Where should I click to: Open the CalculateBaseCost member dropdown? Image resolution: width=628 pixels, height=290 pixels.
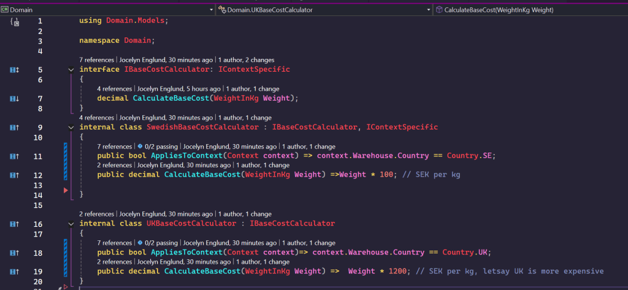pyautogui.click(x=527, y=10)
